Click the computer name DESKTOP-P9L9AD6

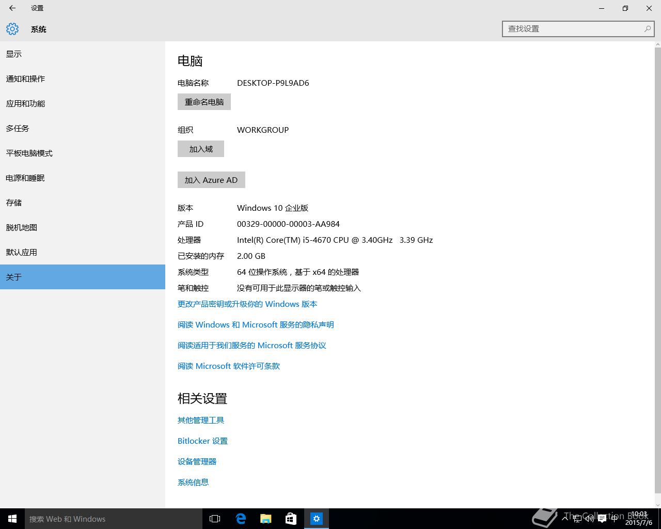pos(273,83)
